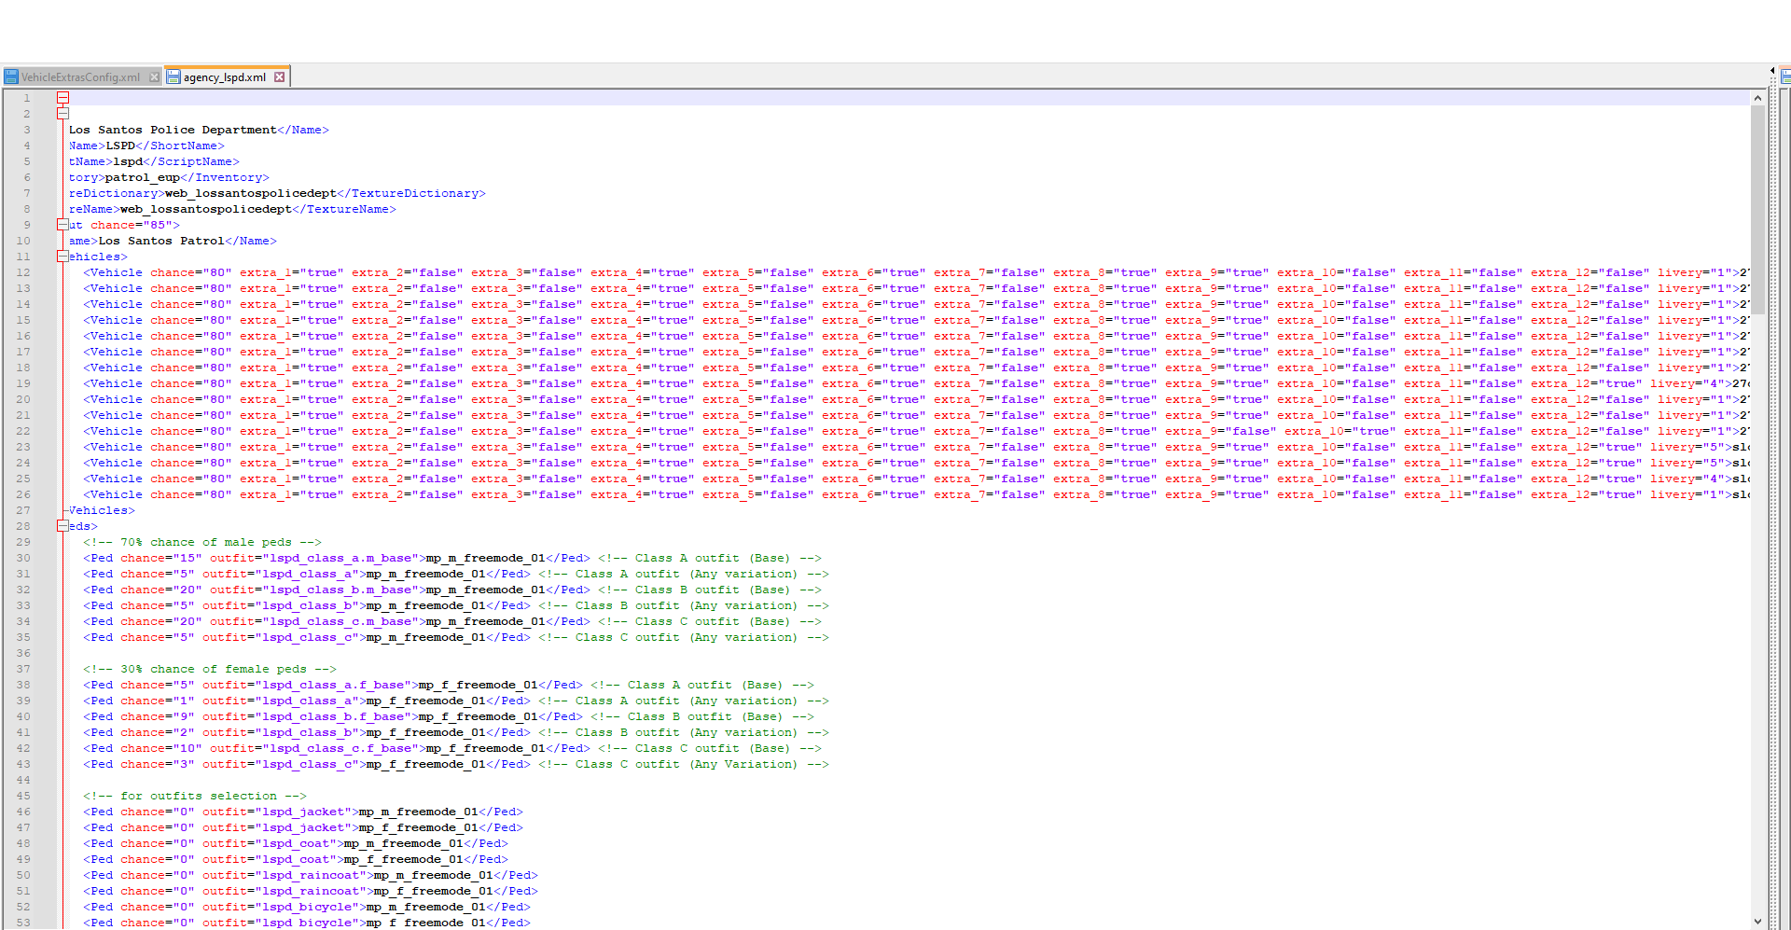Click the disk icon on VehicleExtrasConfig.xml tab
This screenshot has height=930, width=1791.
pos(11,77)
